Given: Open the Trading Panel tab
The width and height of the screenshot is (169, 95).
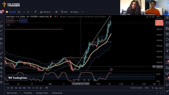Looking at the screenshot, I should (x=57, y=93).
